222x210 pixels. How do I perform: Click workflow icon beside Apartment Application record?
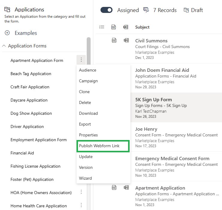point(126,187)
